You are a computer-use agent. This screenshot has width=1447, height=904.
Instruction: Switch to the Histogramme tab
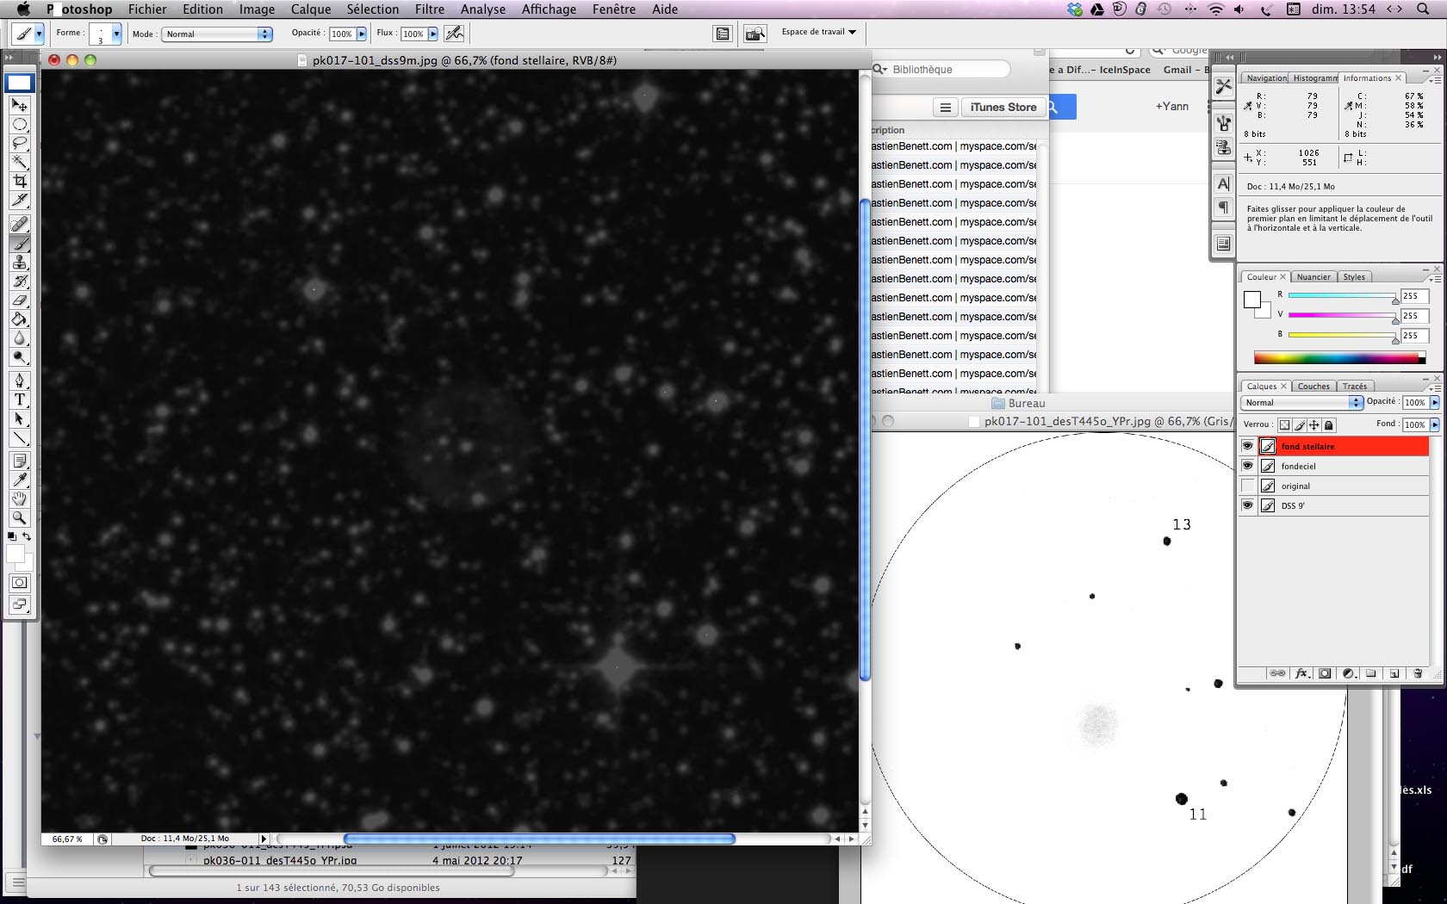(1314, 77)
